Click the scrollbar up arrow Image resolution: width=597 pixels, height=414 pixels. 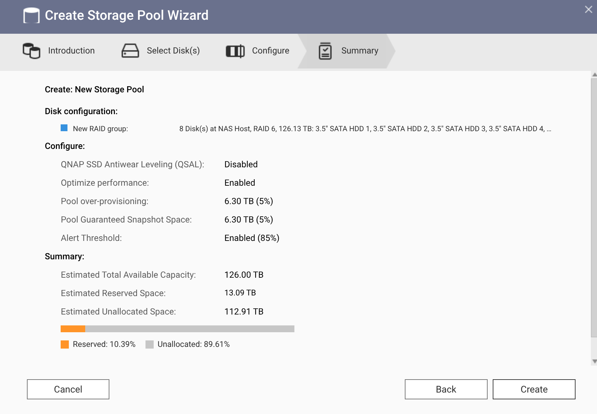tap(594, 75)
